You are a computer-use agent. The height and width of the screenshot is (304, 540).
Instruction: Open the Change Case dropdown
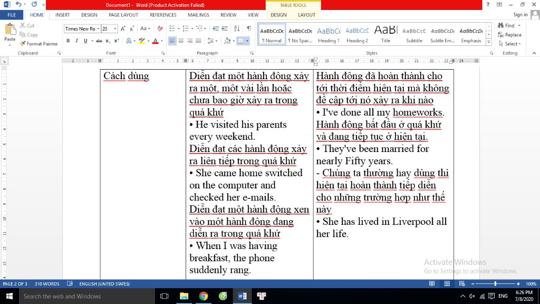[x=145, y=28]
